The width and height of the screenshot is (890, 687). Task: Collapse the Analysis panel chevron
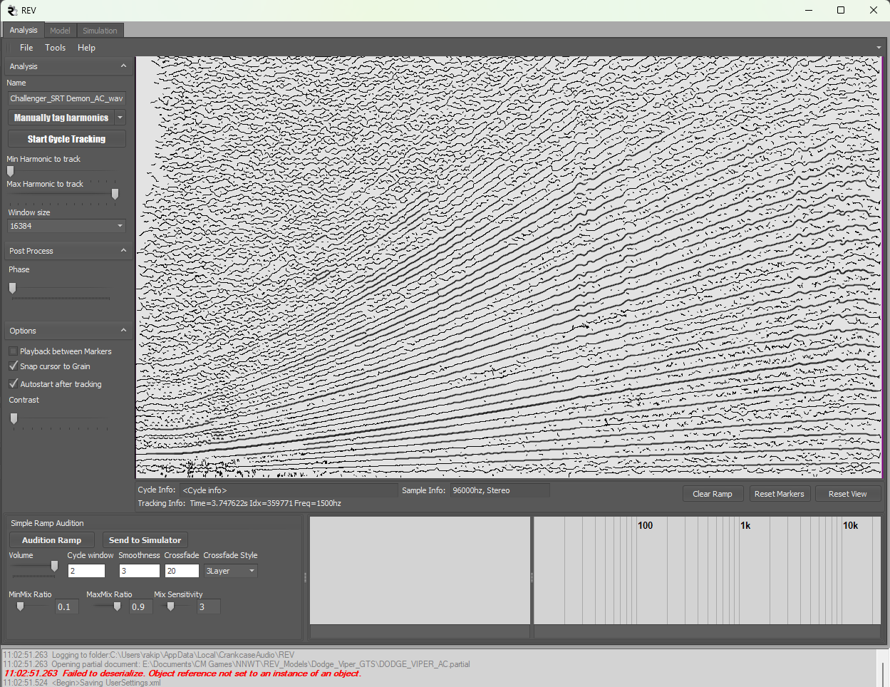point(123,66)
